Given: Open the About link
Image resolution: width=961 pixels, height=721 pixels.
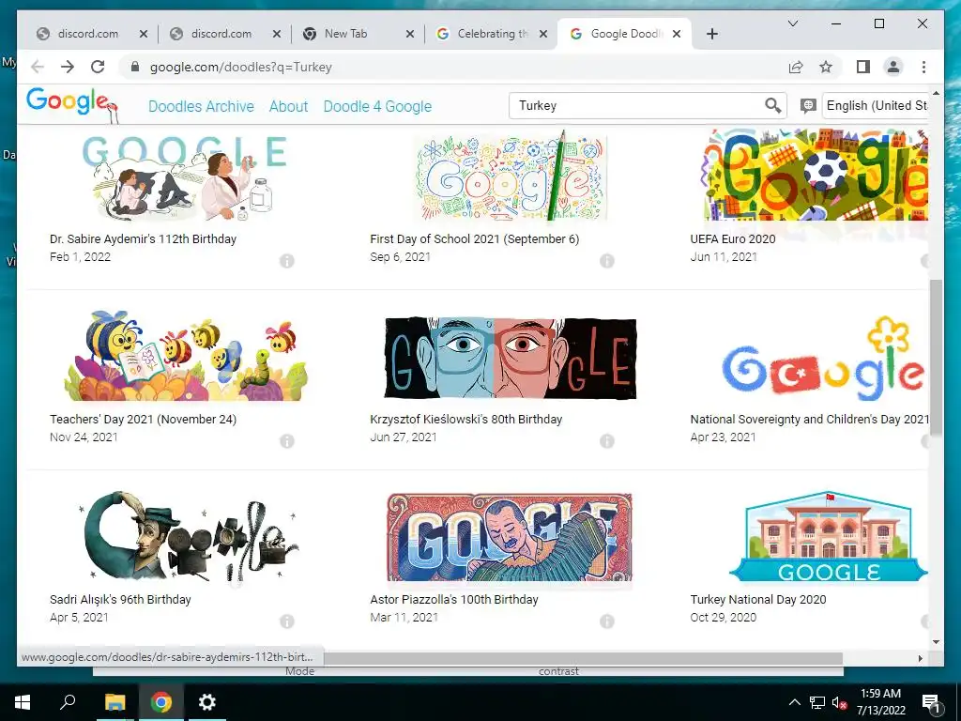Looking at the screenshot, I should point(288,106).
